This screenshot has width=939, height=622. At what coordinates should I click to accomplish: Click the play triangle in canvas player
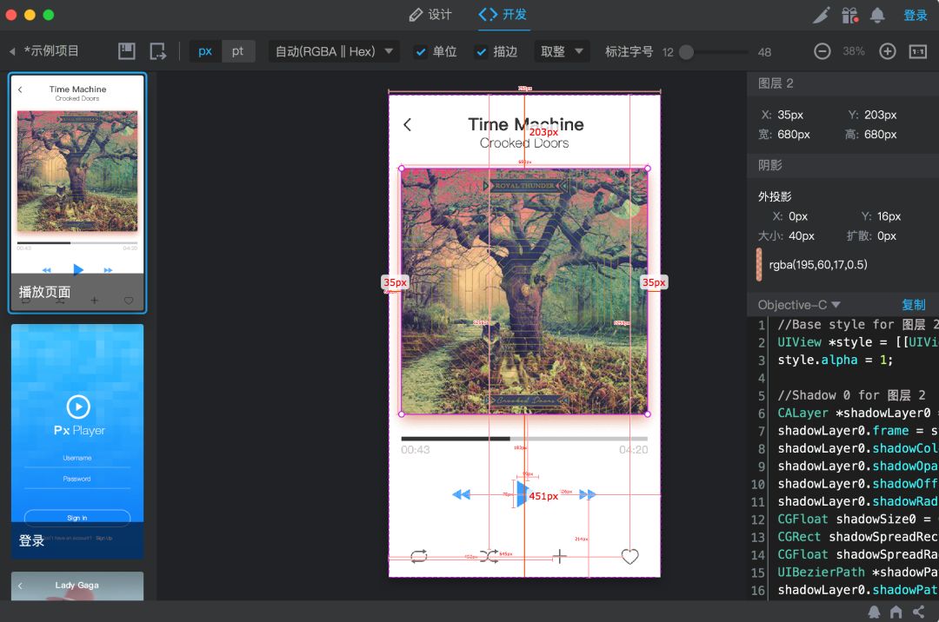point(523,494)
